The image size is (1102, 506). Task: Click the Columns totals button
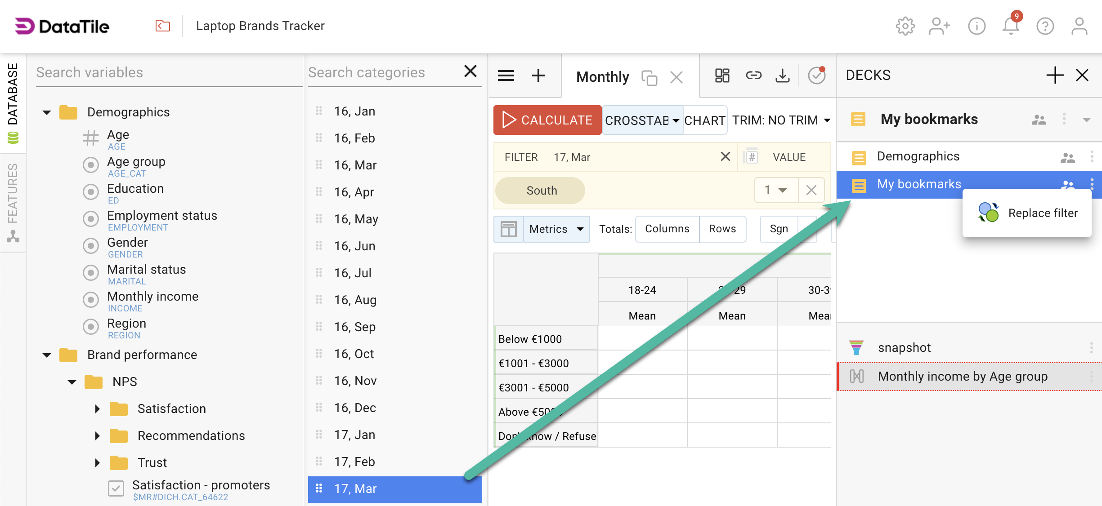(667, 229)
